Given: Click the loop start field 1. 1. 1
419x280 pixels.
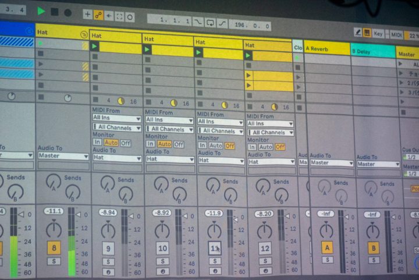Looking at the screenshot, I should [x=170, y=20].
